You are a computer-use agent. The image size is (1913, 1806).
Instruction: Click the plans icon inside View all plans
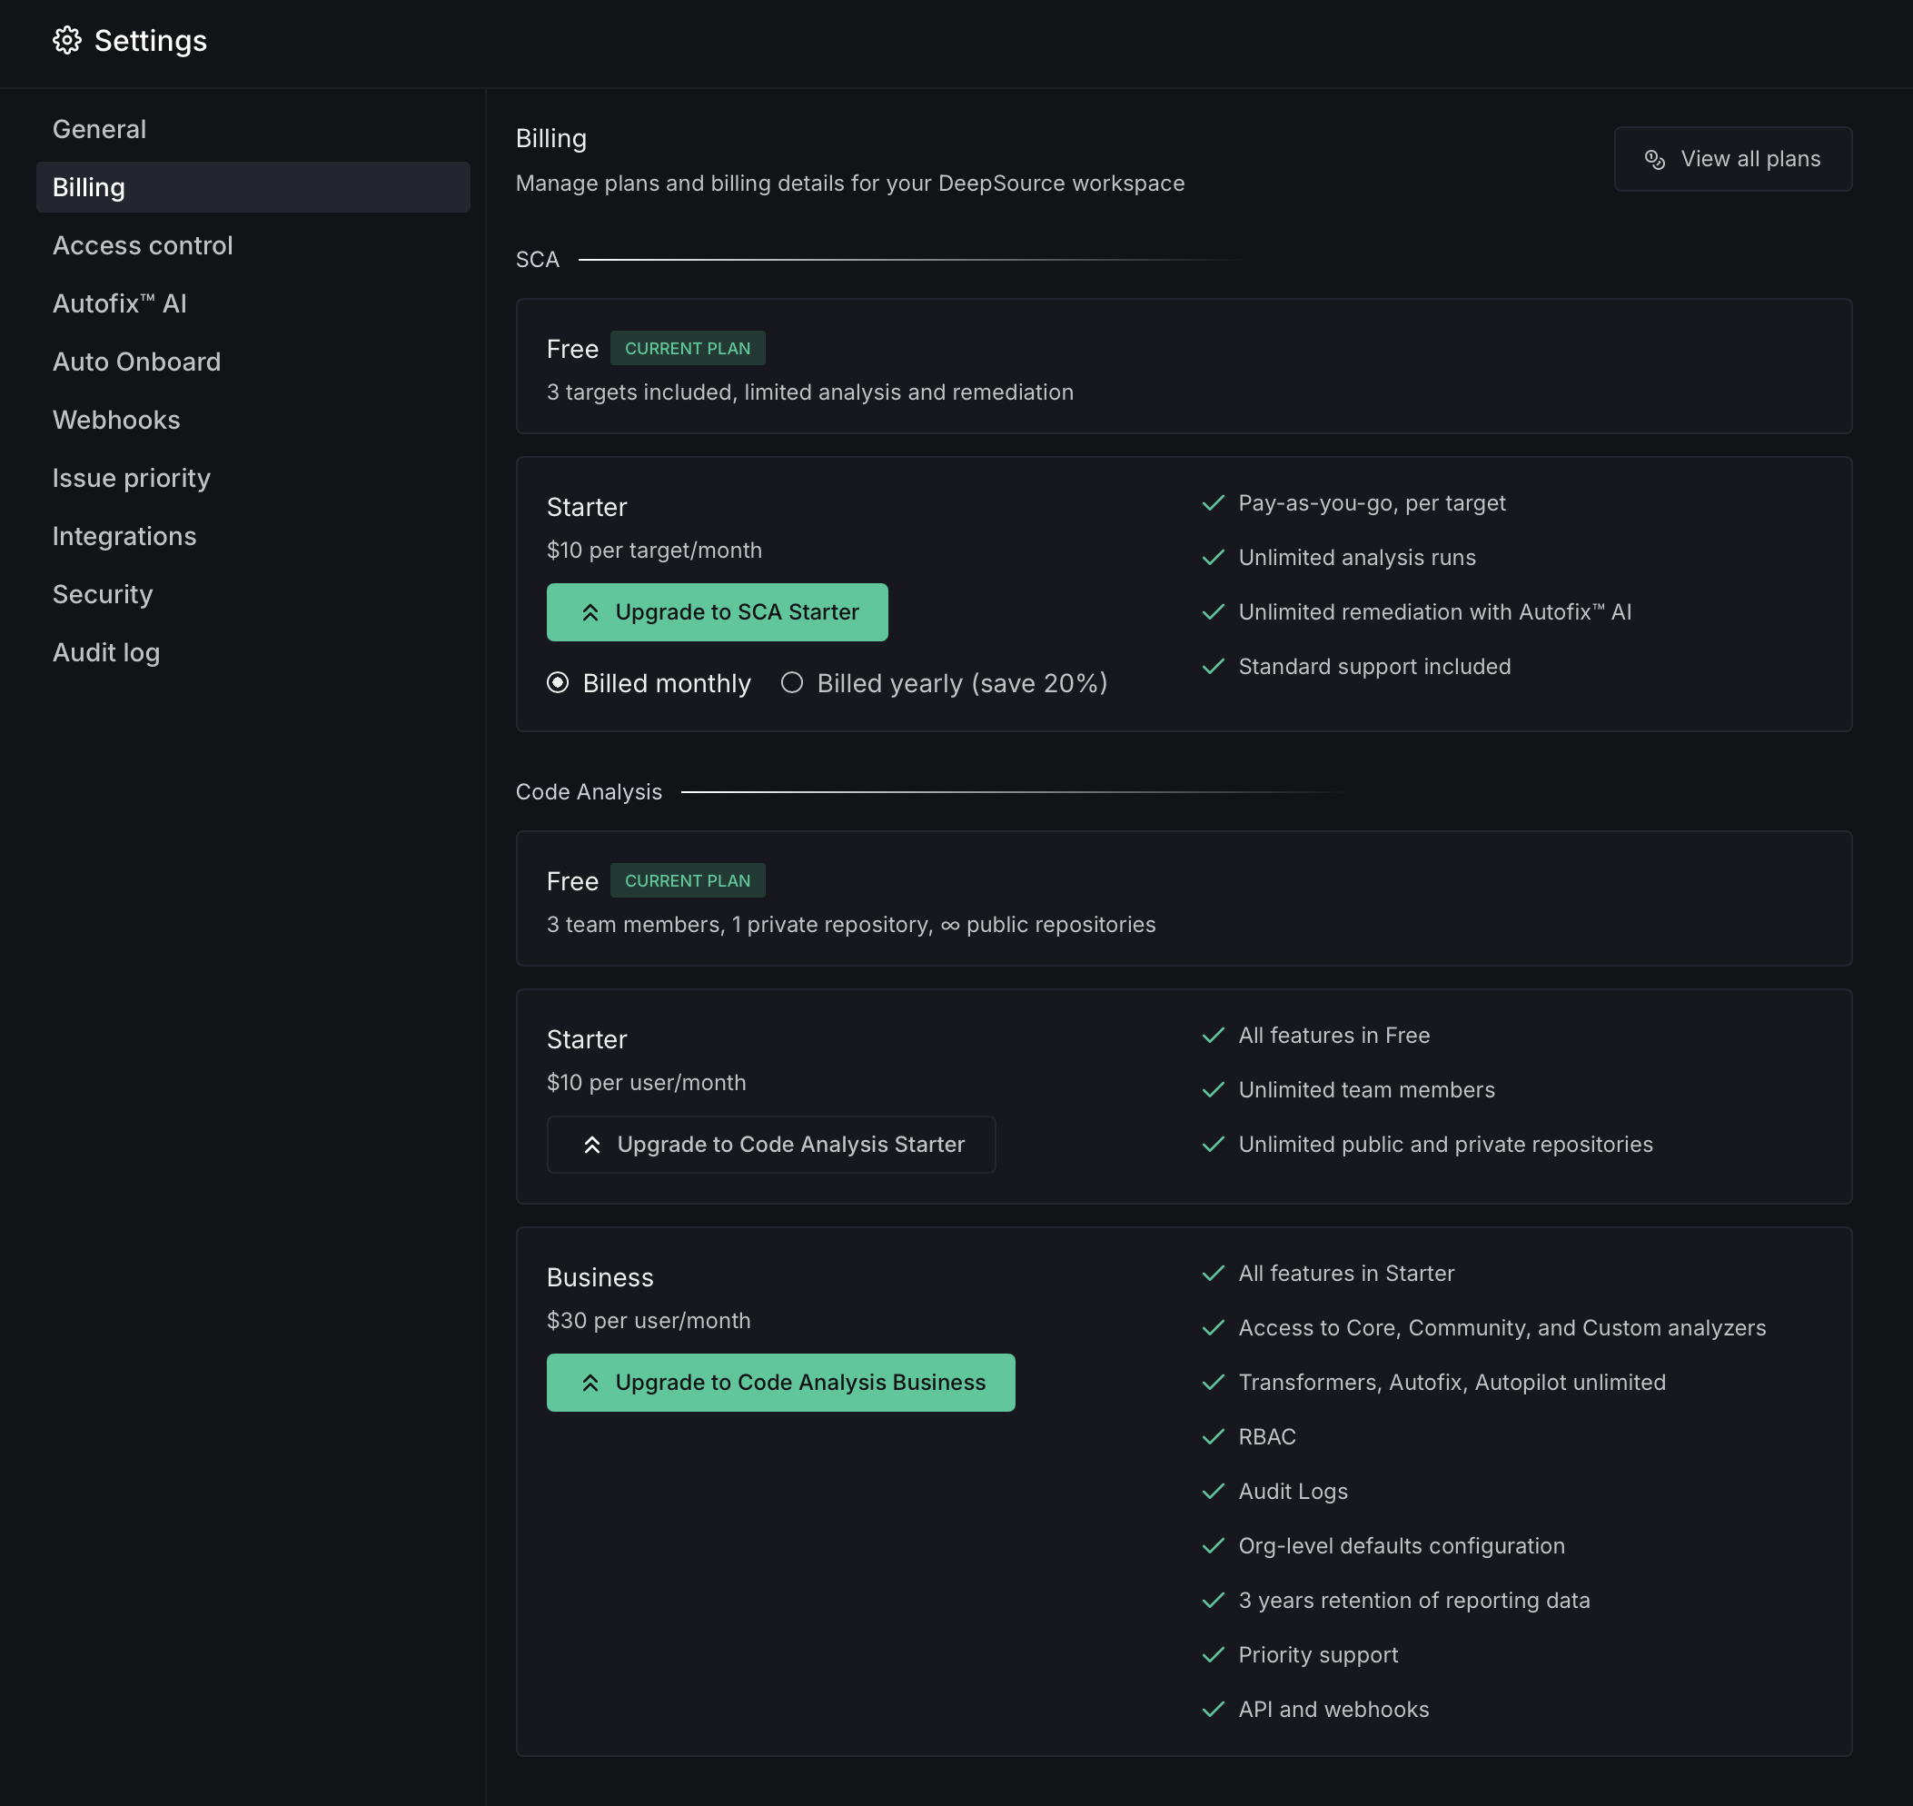(1656, 159)
